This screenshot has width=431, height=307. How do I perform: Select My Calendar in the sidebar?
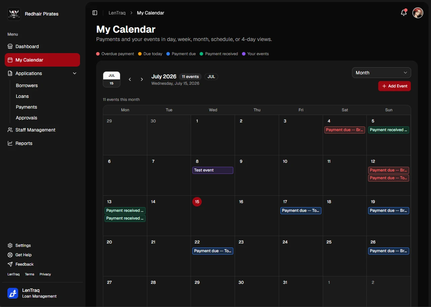(x=42, y=60)
